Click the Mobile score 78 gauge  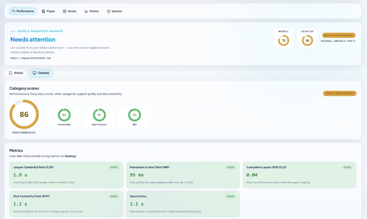(x=283, y=41)
